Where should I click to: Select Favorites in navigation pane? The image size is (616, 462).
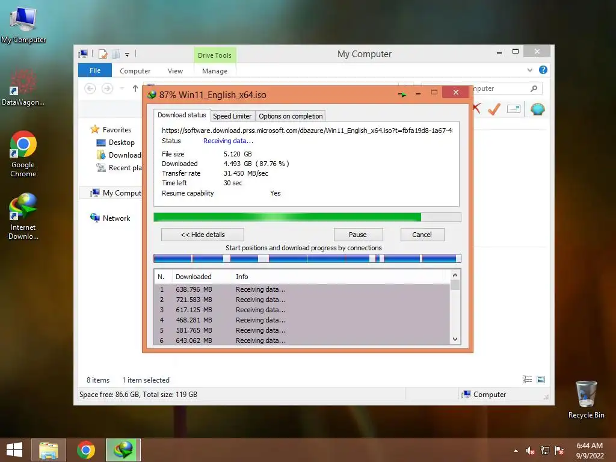click(x=117, y=130)
